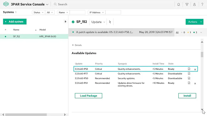Open the help question mark icon
Image resolution: width=207 pixels, height=116 pixels.
tap(202, 4)
